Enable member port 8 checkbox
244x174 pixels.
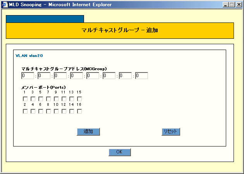tap(48, 112)
